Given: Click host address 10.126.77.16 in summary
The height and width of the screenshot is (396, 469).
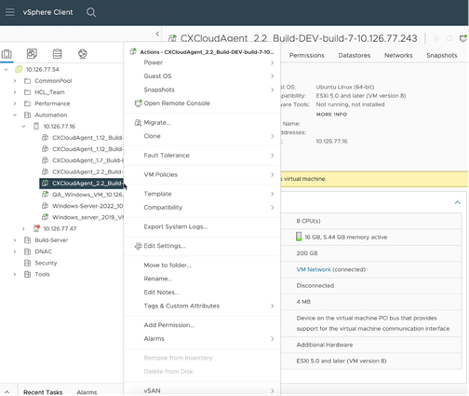Looking at the screenshot, I should (331, 142).
